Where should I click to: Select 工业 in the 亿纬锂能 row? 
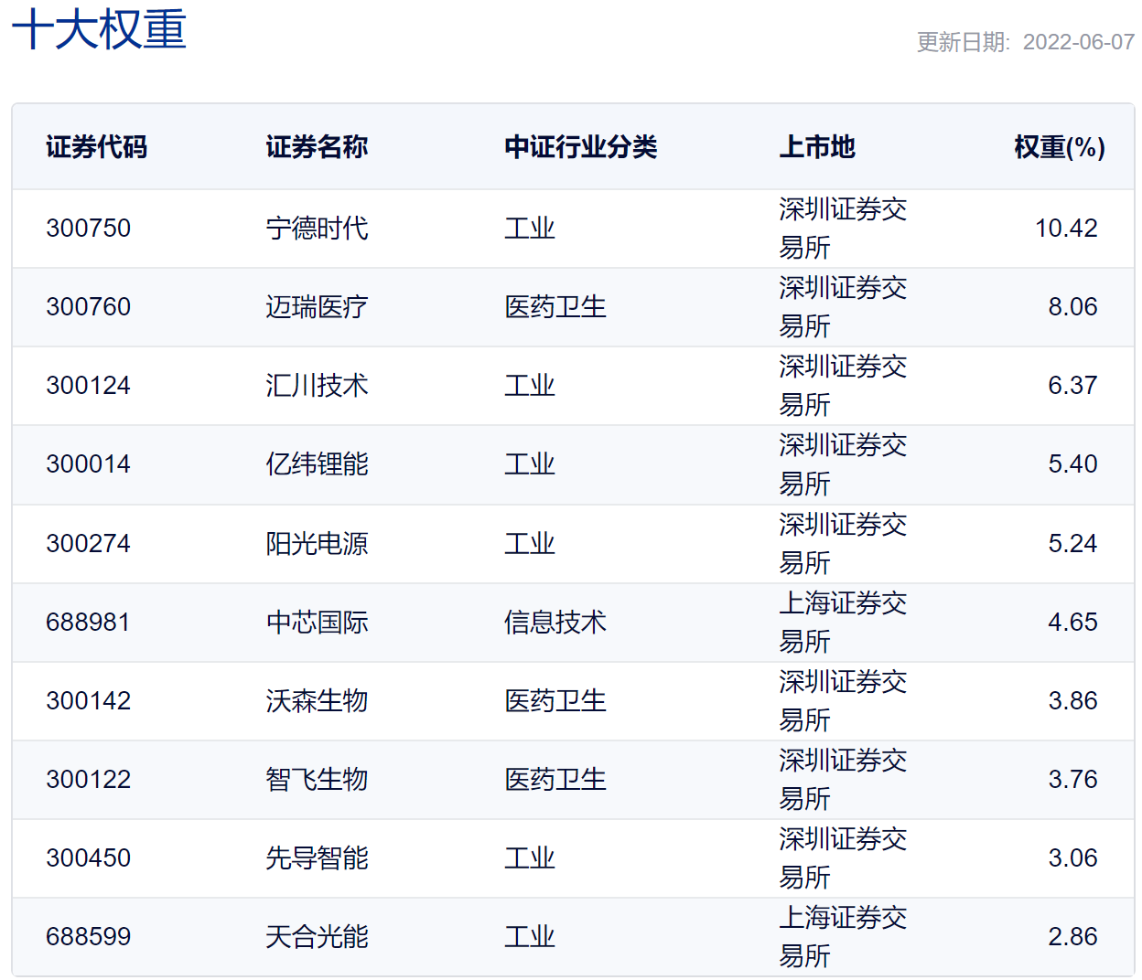point(530,463)
